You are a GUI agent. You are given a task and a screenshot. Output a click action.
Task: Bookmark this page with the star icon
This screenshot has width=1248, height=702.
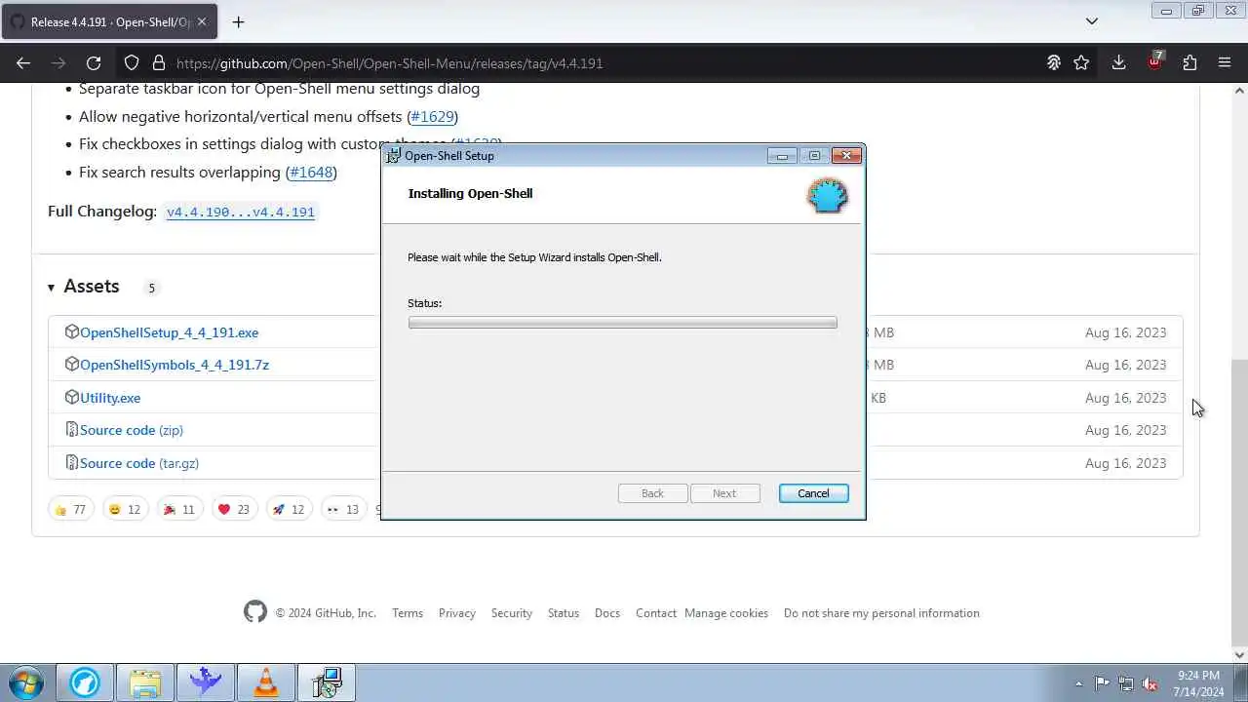(x=1081, y=62)
